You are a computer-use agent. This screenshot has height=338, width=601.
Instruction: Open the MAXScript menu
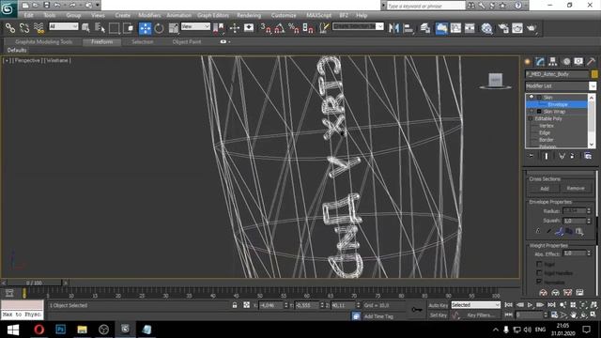(318, 15)
